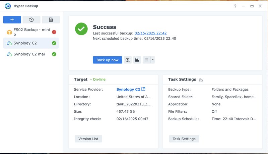Click green check badge on Synology C2 mai
This screenshot has width=268, height=154.
coord(54,54)
